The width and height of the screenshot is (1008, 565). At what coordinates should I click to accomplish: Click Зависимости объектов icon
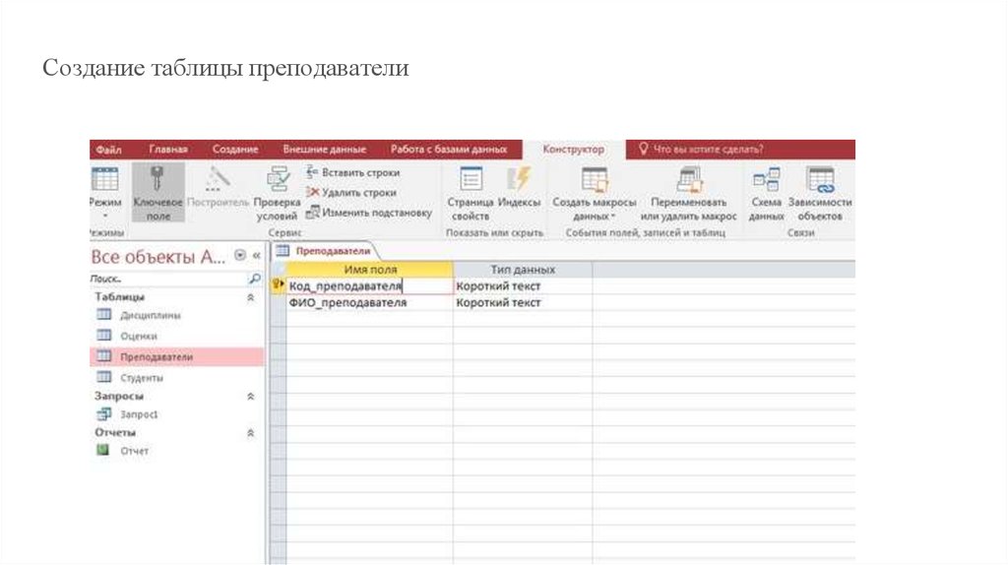point(819,179)
